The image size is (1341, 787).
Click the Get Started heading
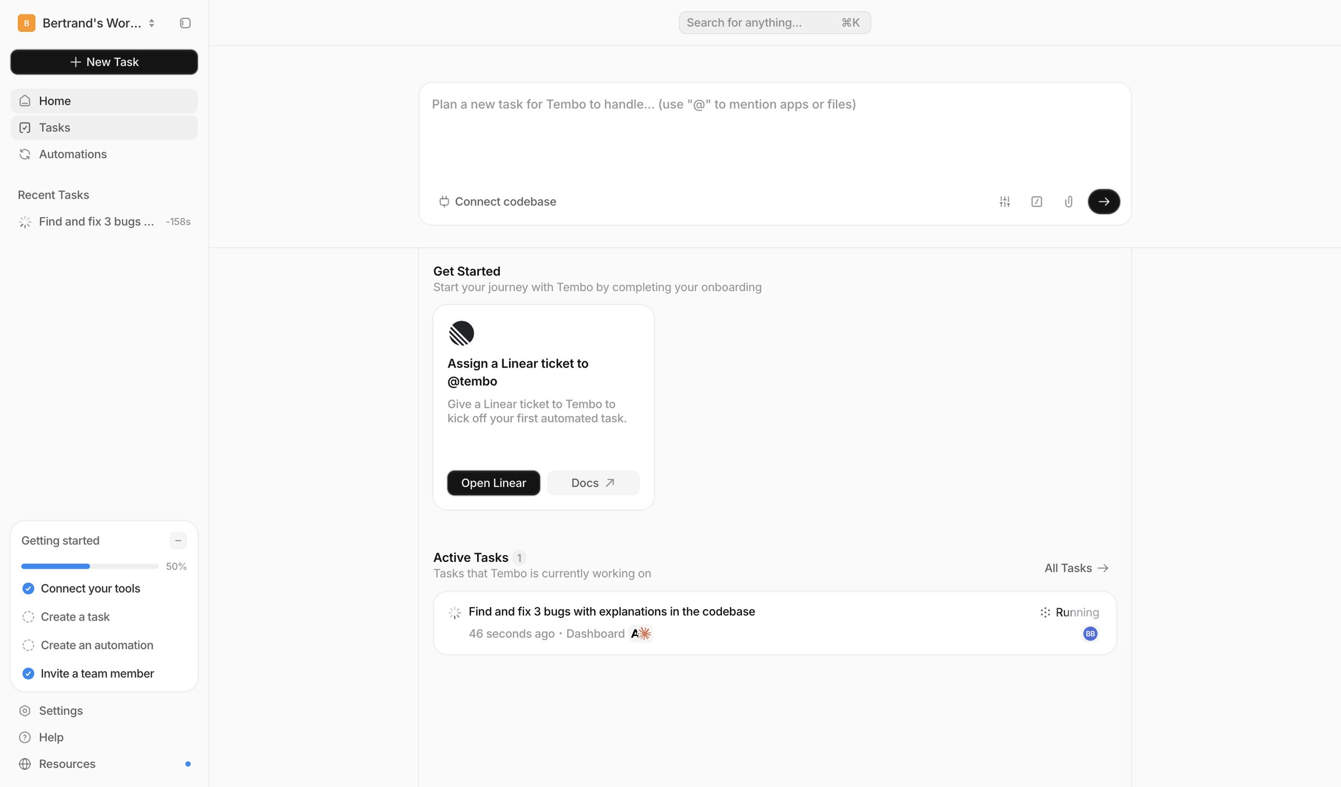coord(467,271)
